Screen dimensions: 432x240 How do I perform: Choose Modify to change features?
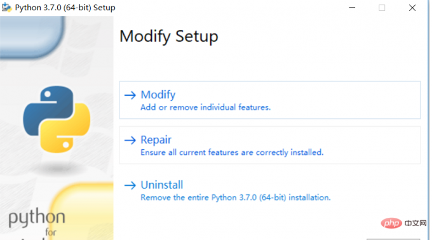click(270, 100)
